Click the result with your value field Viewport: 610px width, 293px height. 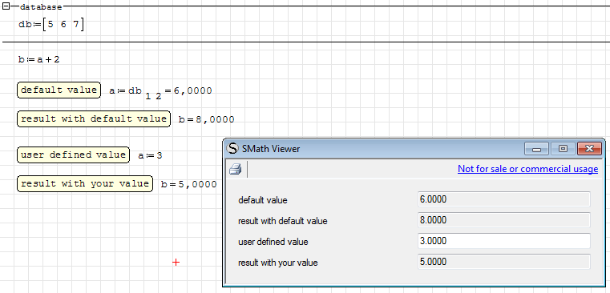click(x=504, y=262)
